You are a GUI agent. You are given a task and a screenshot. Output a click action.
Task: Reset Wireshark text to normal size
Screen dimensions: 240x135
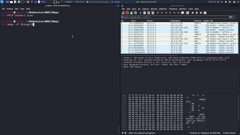201,13
